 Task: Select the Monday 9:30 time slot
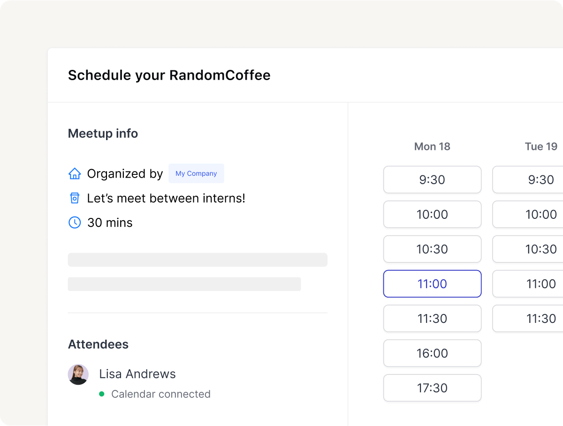(432, 179)
